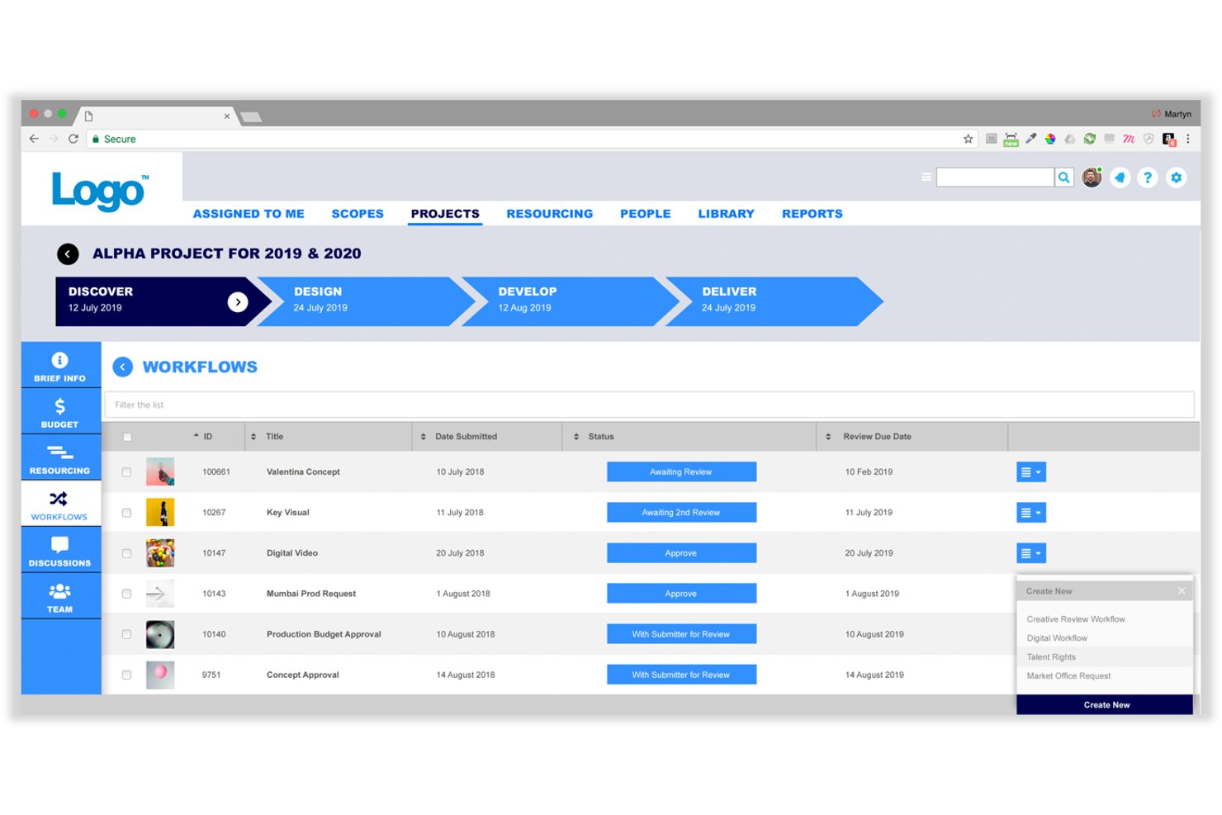The height and width of the screenshot is (815, 1222).
Task: Open the Team sidebar section
Action: pyautogui.click(x=60, y=597)
